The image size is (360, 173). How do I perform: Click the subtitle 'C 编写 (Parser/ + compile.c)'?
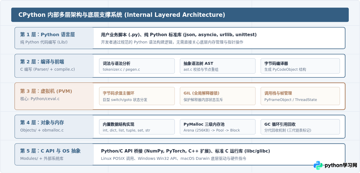pyautogui.click(x=48, y=69)
